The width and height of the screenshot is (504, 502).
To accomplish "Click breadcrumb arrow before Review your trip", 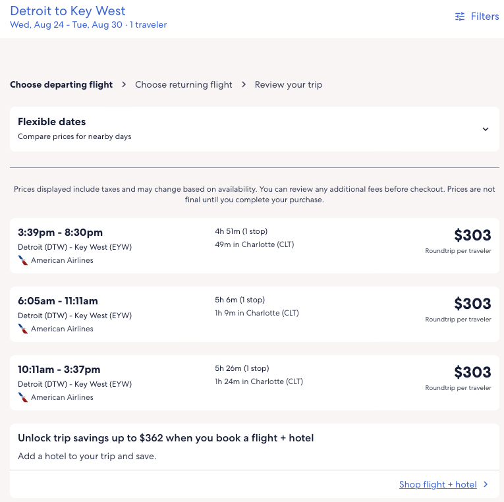I will (x=244, y=84).
